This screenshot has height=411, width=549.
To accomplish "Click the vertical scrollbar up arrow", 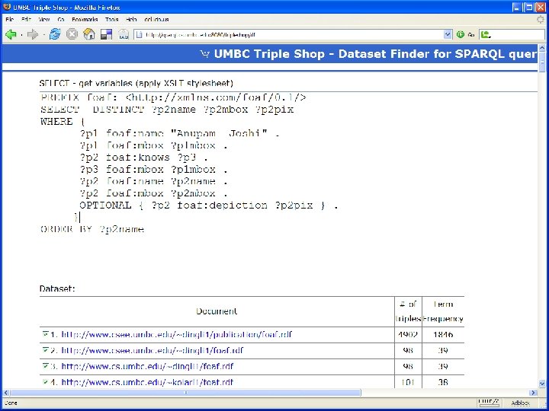I will point(542,47).
